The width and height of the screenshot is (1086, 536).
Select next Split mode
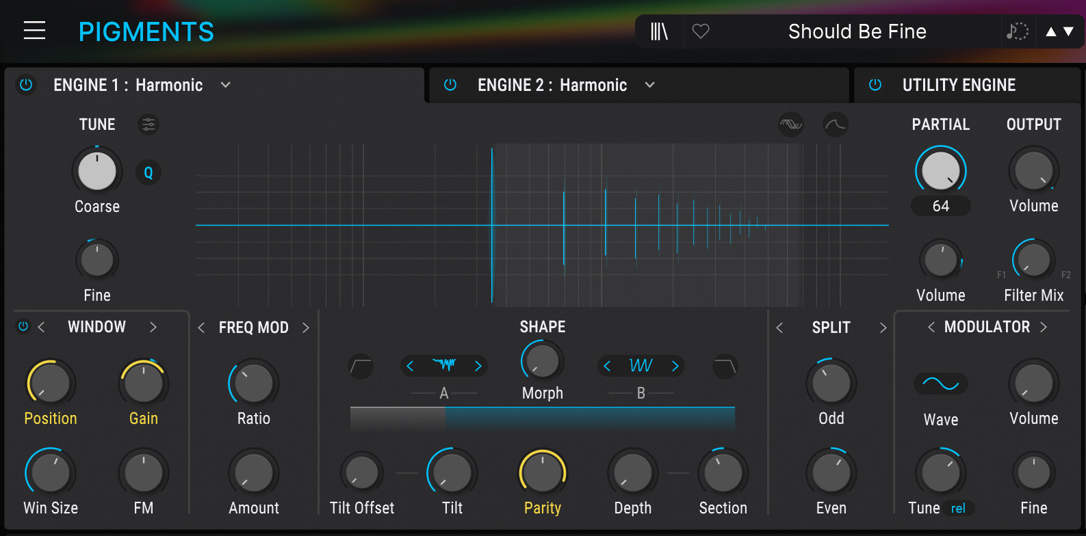click(x=883, y=327)
